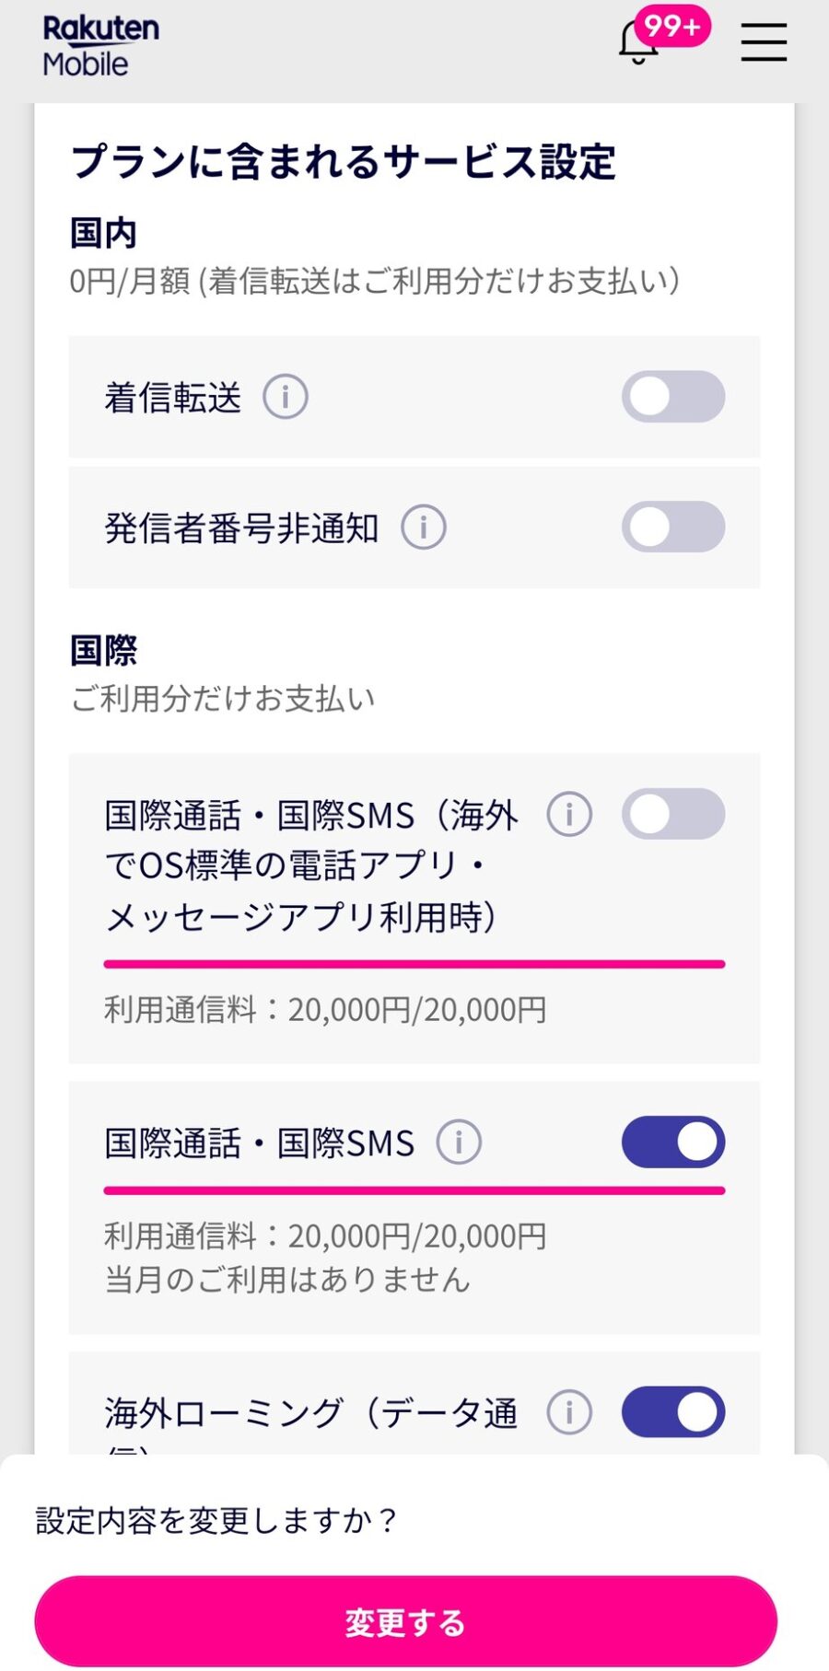Open the hamburger menu

tap(764, 42)
